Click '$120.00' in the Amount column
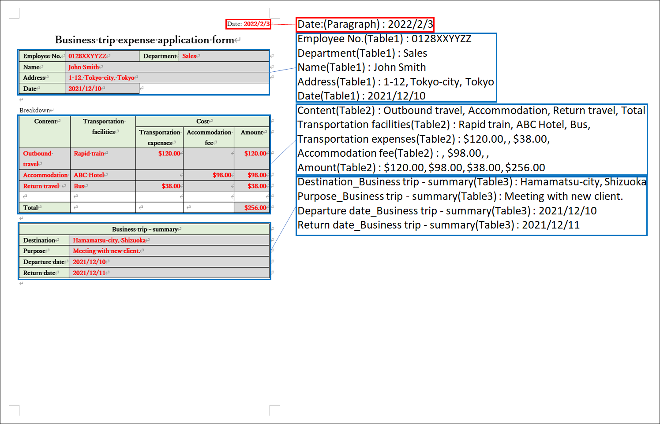The height and width of the screenshot is (424, 660). point(255,153)
